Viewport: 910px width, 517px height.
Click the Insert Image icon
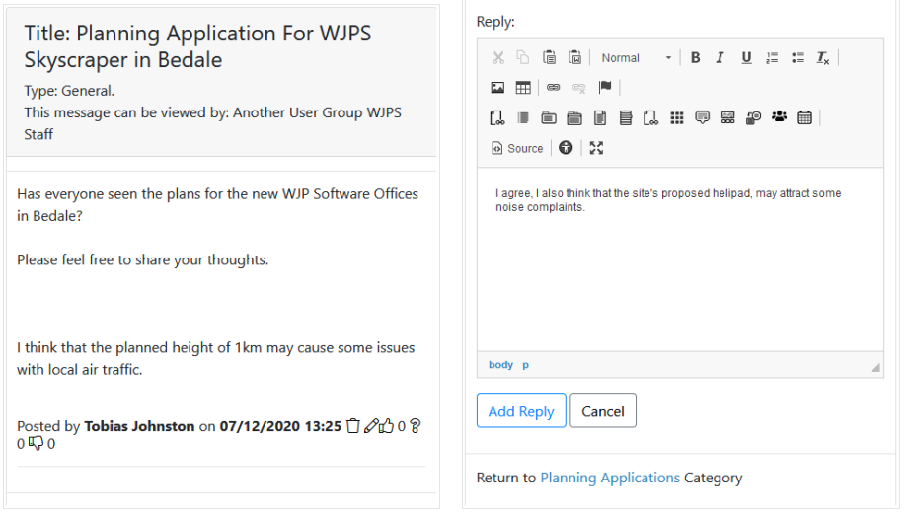(498, 88)
